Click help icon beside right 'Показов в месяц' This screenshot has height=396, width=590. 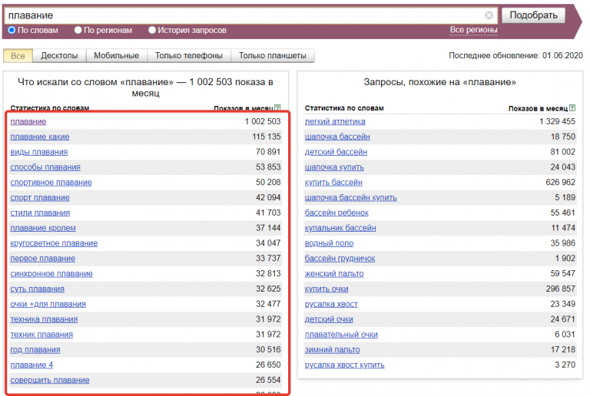[x=572, y=108]
